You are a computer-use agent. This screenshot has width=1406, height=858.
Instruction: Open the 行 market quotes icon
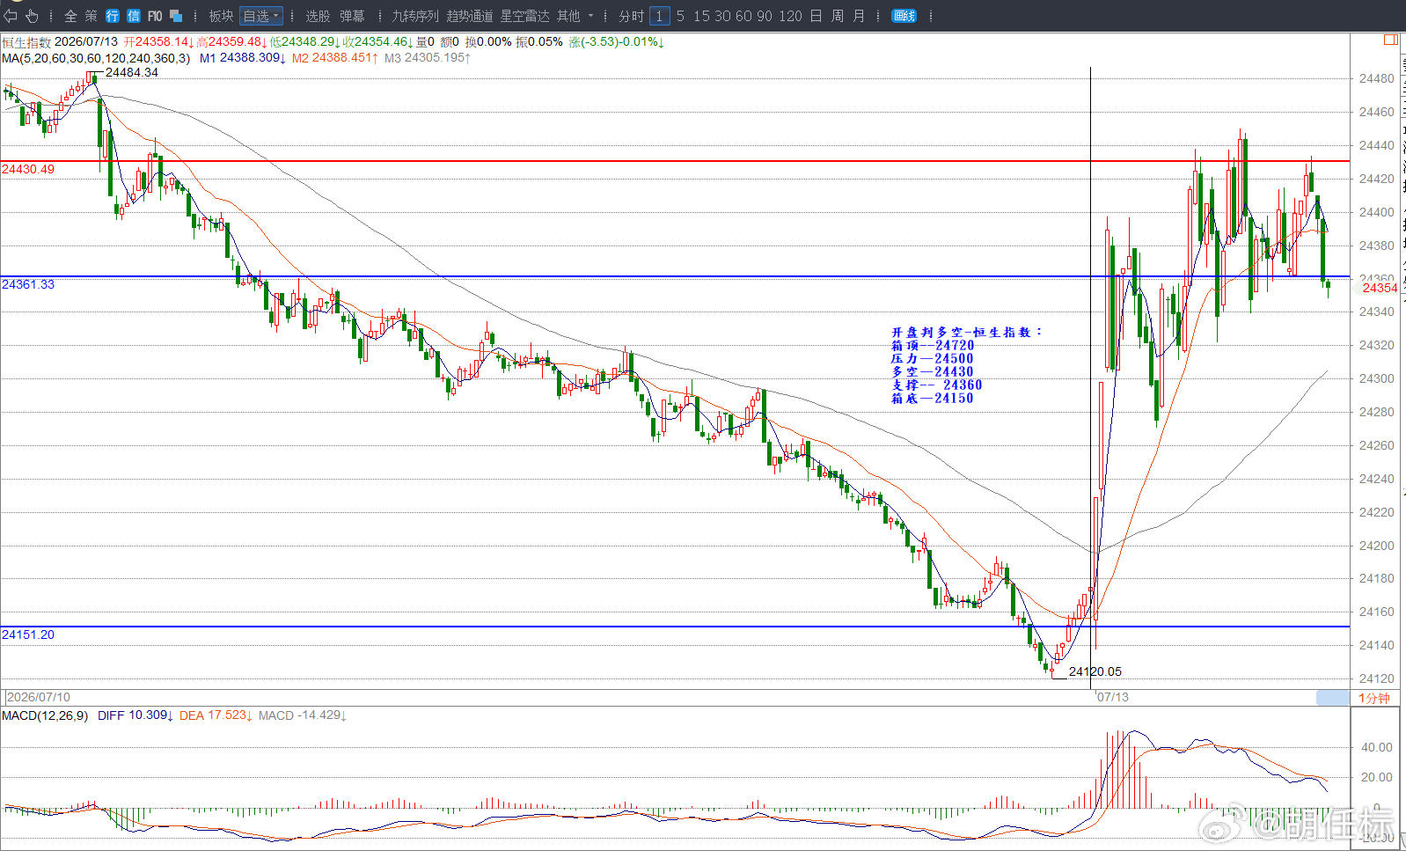[113, 16]
